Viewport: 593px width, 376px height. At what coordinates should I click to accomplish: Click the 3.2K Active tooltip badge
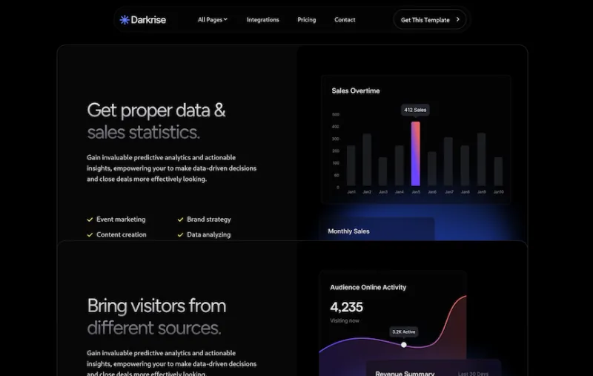(x=404, y=332)
